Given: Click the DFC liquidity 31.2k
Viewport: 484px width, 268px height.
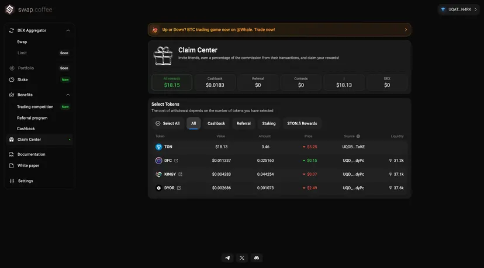Looking at the screenshot, I should pos(399,161).
